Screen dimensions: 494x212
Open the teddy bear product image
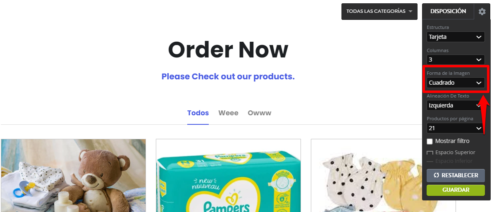click(x=73, y=176)
